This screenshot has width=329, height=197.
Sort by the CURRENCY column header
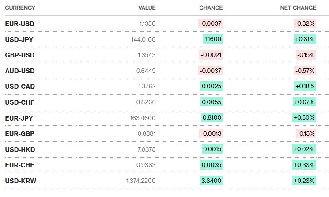pos(20,8)
